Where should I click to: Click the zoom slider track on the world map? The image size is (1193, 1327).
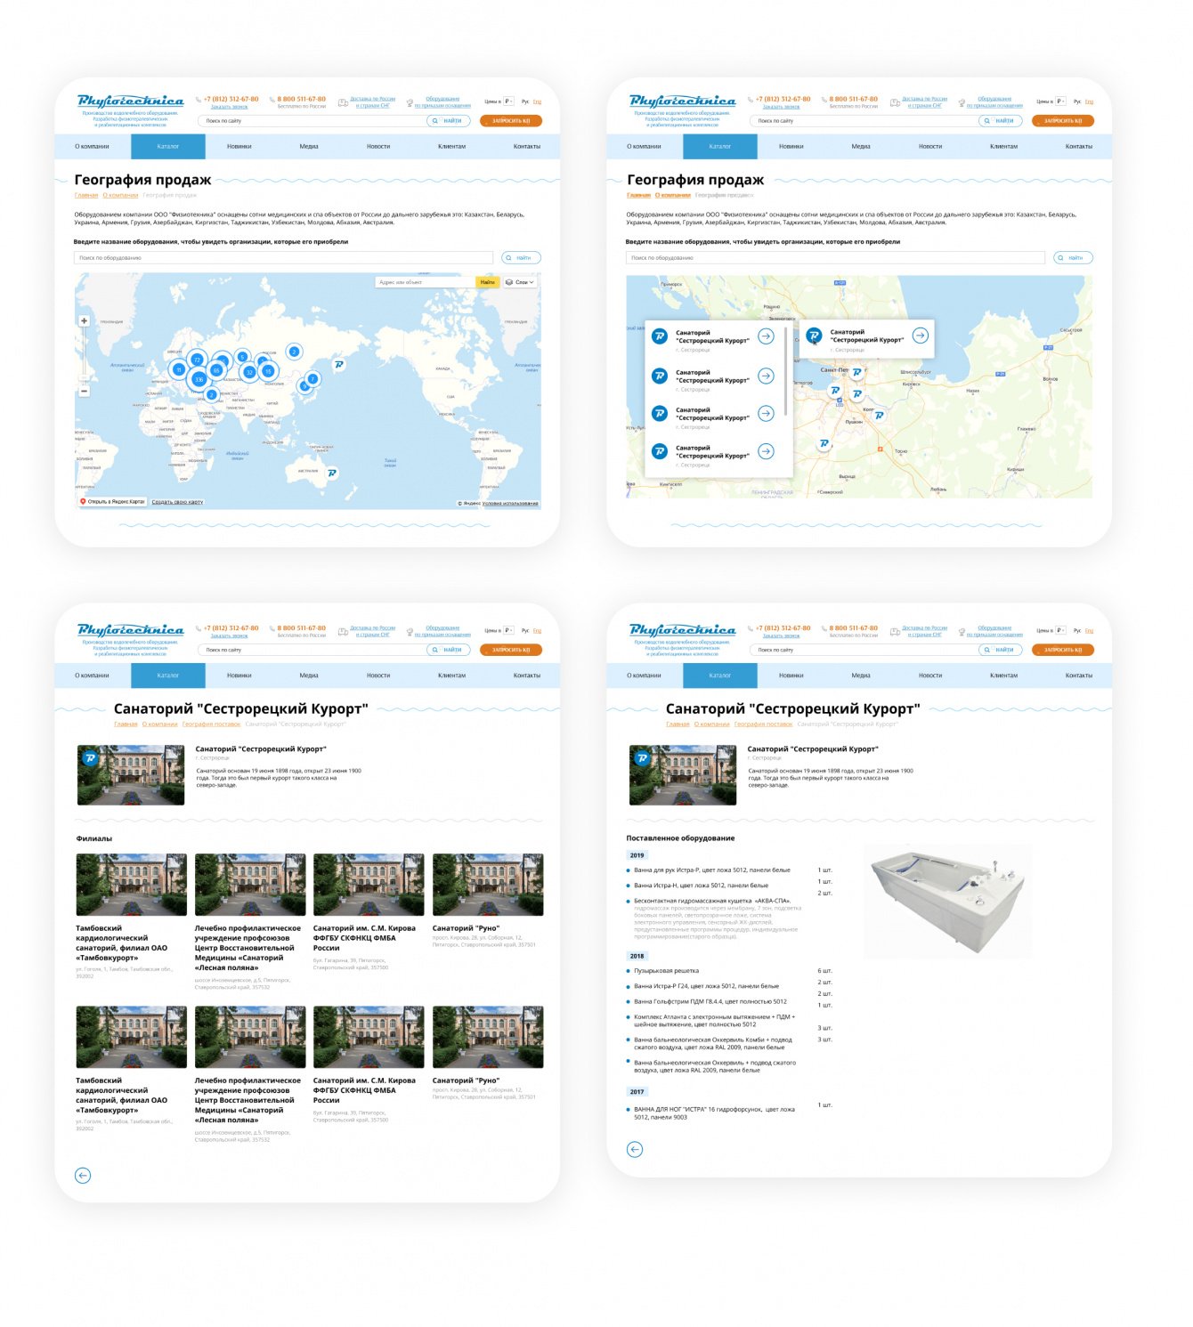pos(85,356)
